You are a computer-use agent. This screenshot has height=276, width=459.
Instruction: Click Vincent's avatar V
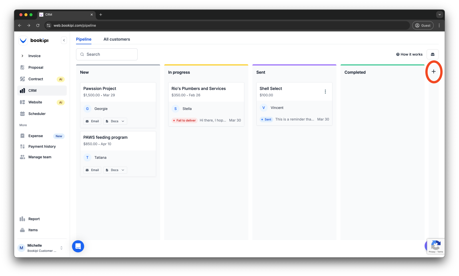click(x=264, y=108)
